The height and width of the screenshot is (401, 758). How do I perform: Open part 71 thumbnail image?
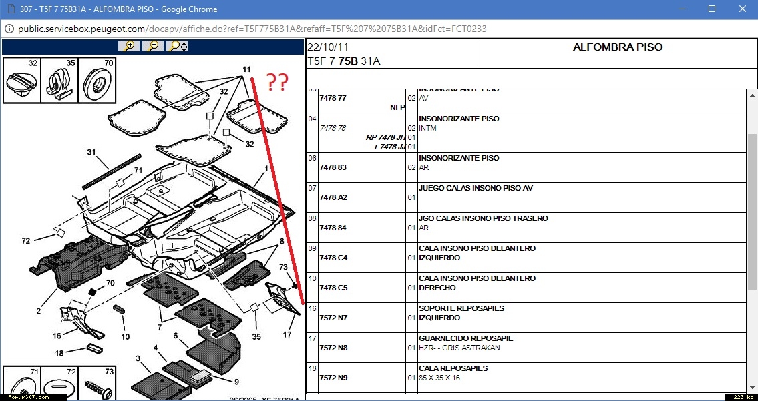pyautogui.click(x=22, y=384)
